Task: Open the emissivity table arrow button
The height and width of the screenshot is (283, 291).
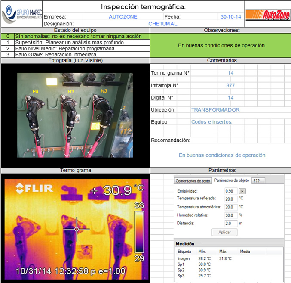Action: [242, 191]
